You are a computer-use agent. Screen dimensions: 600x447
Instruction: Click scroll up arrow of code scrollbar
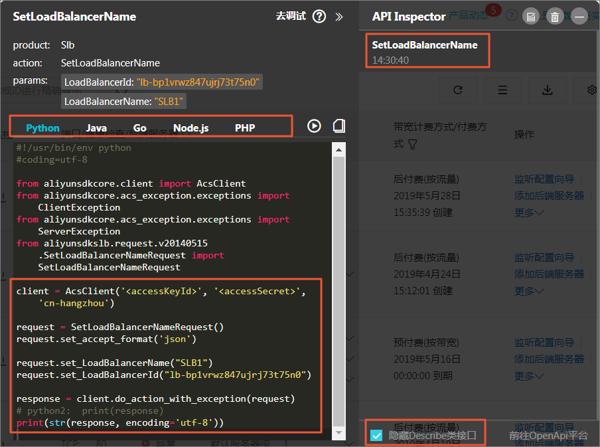(339, 149)
